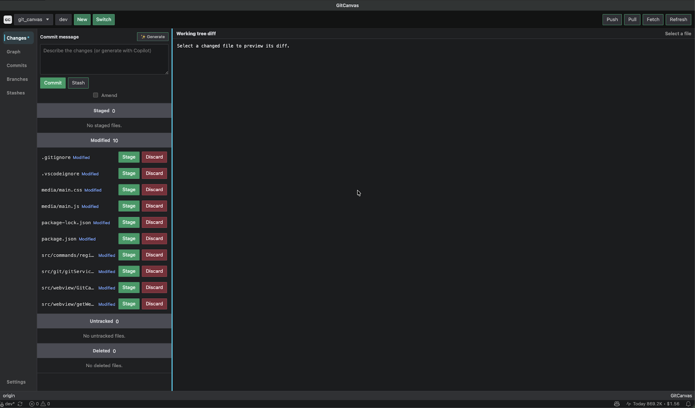Stage the src/git/gitServic… file
The height and width of the screenshot is (408, 695).
(129, 271)
